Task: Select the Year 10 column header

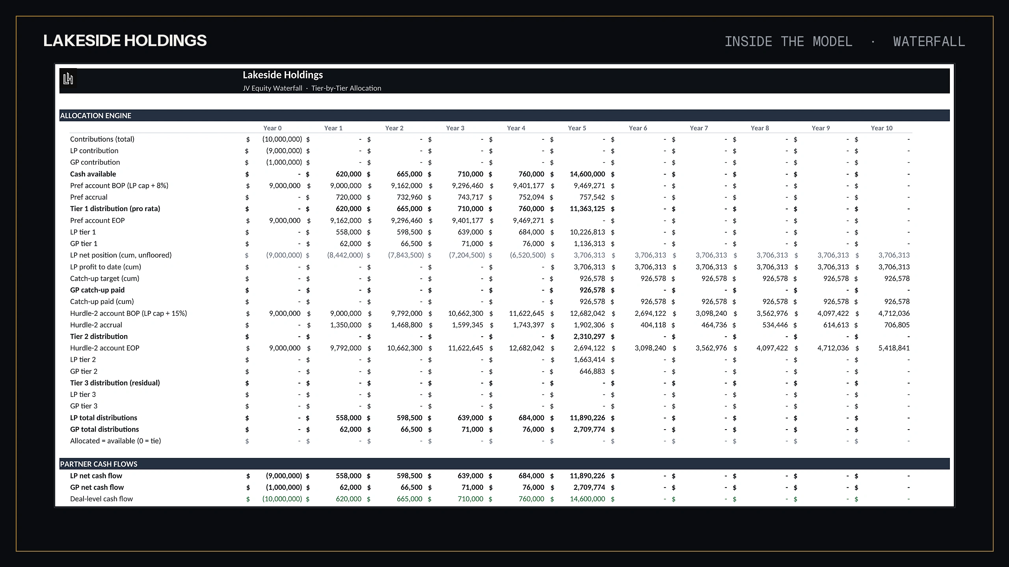Action: tap(882, 128)
